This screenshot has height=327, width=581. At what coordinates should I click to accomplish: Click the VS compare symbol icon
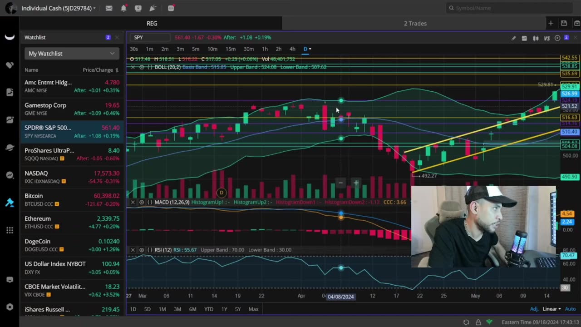point(547,38)
